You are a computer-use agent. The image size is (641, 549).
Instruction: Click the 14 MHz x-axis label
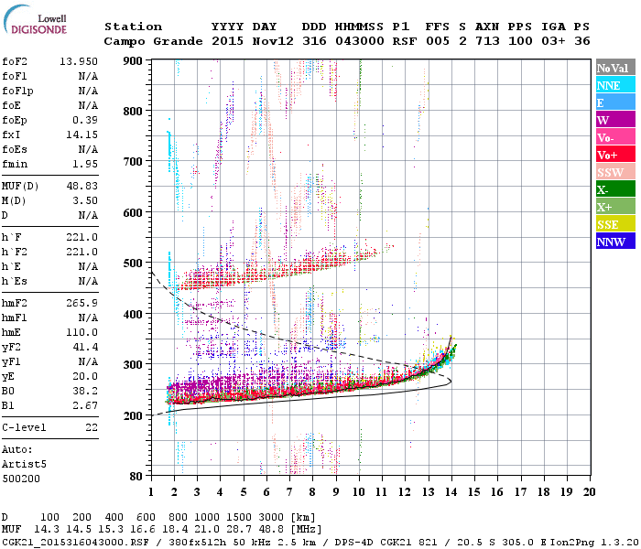[x=451, y=492]
